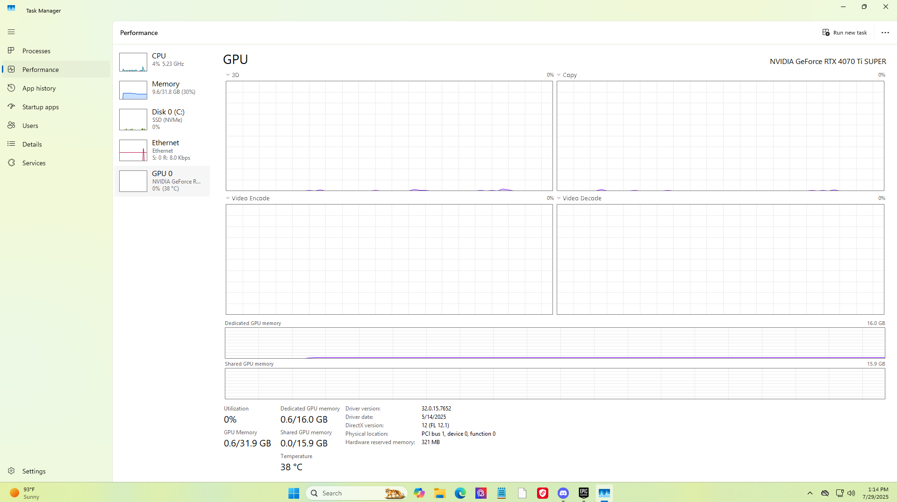The image size is (897, 502).
Task: Click the Shared GPU memory graph
Action: pos(555,383)
